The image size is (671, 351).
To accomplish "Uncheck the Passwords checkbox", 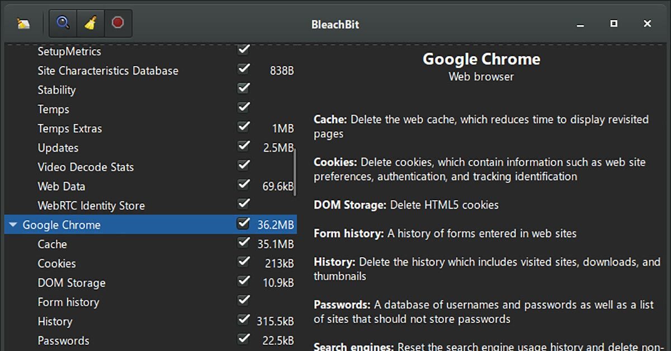I will (x=243, y=339).
